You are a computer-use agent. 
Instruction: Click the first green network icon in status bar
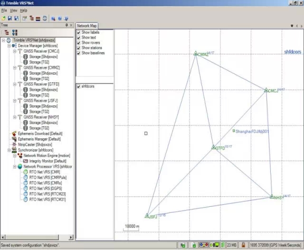pyautogui.click(x=183, y=245)
